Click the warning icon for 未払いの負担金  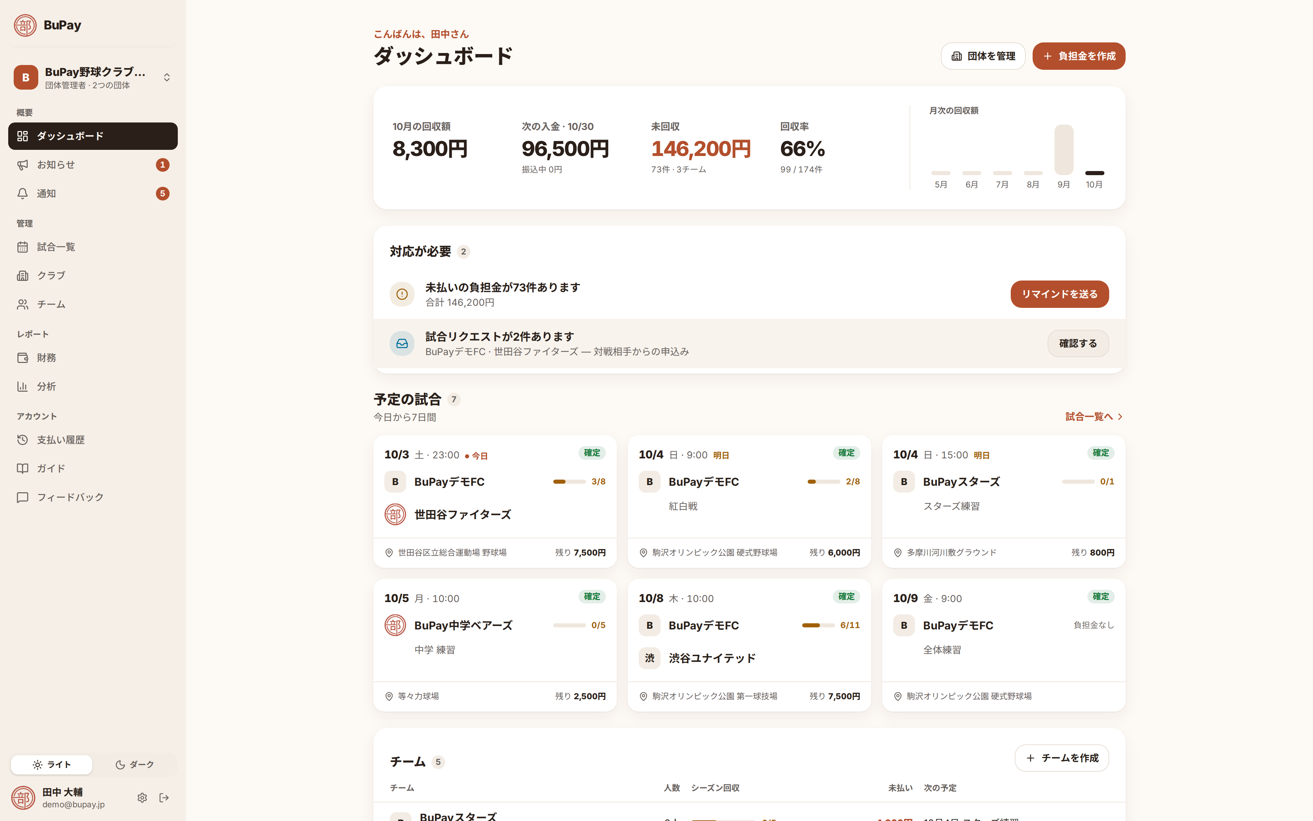coord(402,294)
